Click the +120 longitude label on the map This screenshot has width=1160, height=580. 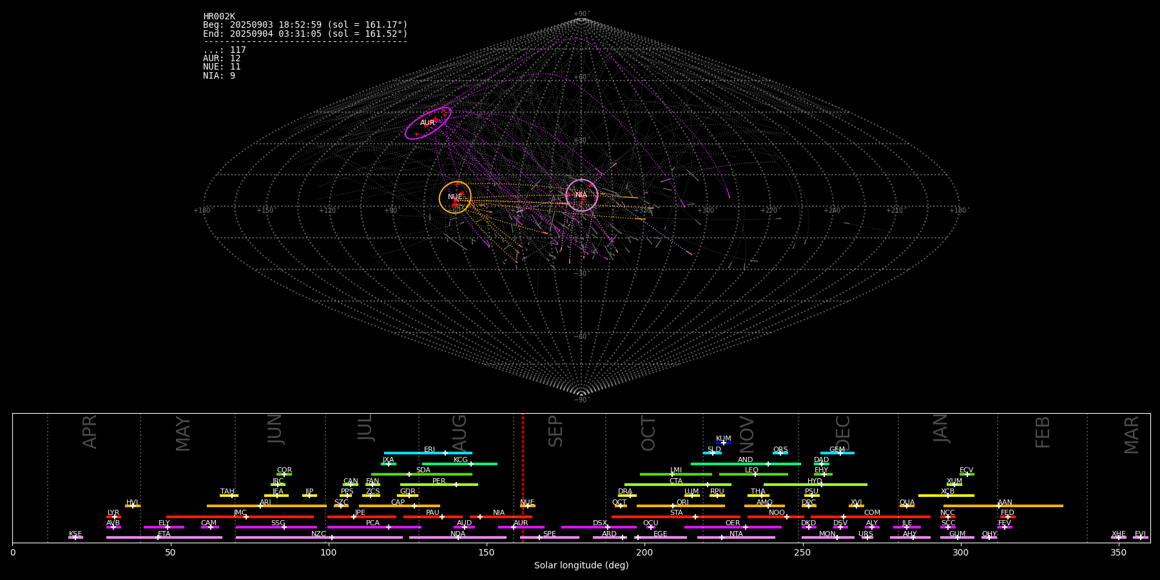click(x=327, y=210)
